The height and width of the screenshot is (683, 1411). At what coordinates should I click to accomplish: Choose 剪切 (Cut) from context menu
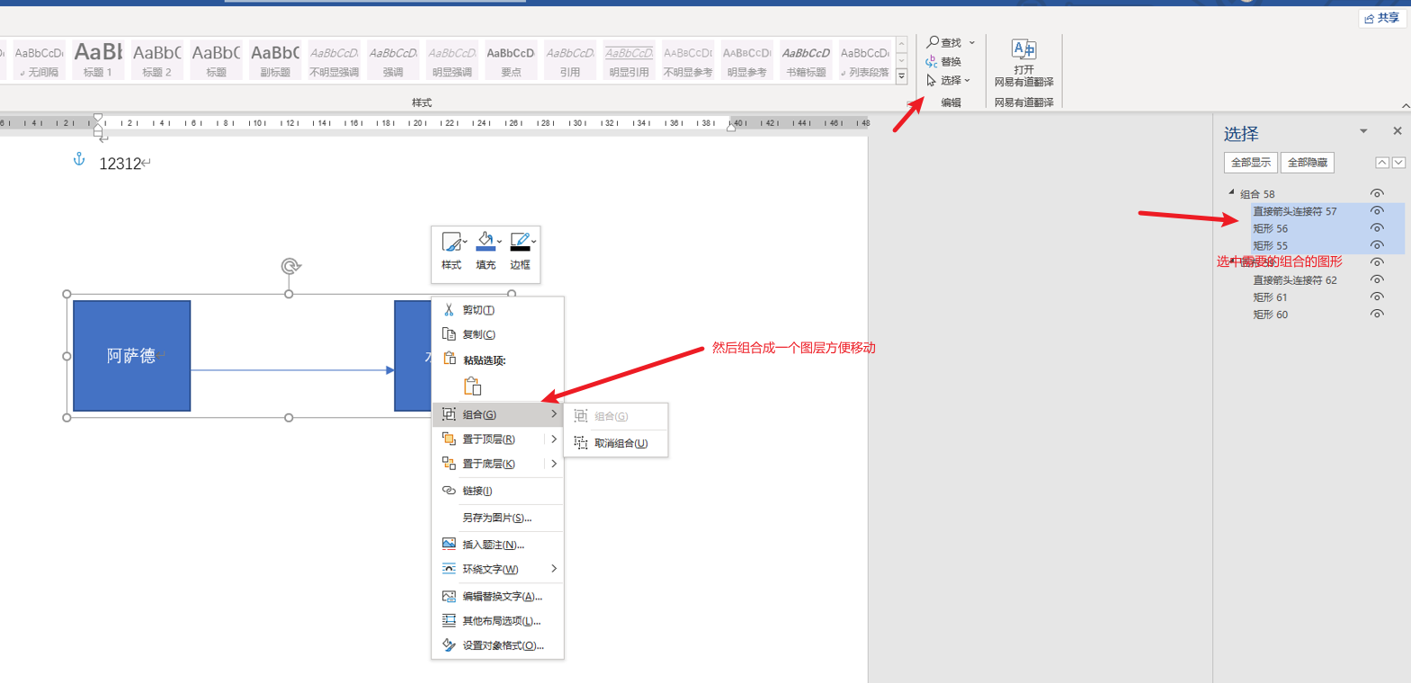point(497,310)
